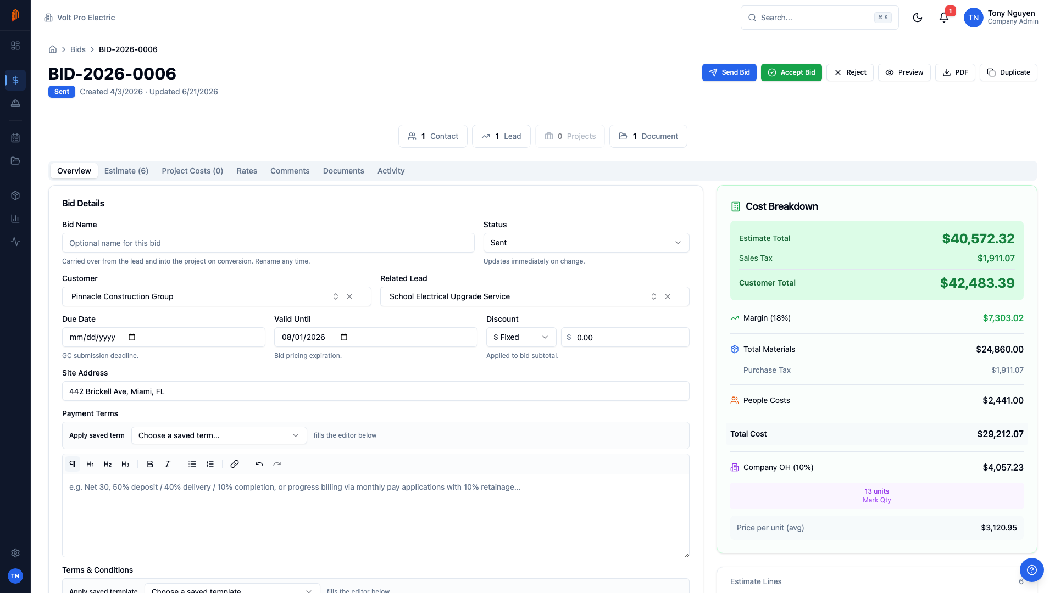The width and height of the screenshot is (1055, 593).
Task: Click the 13 units Mark Qty box
Action: pyautogui.click(x=877, y=495)
